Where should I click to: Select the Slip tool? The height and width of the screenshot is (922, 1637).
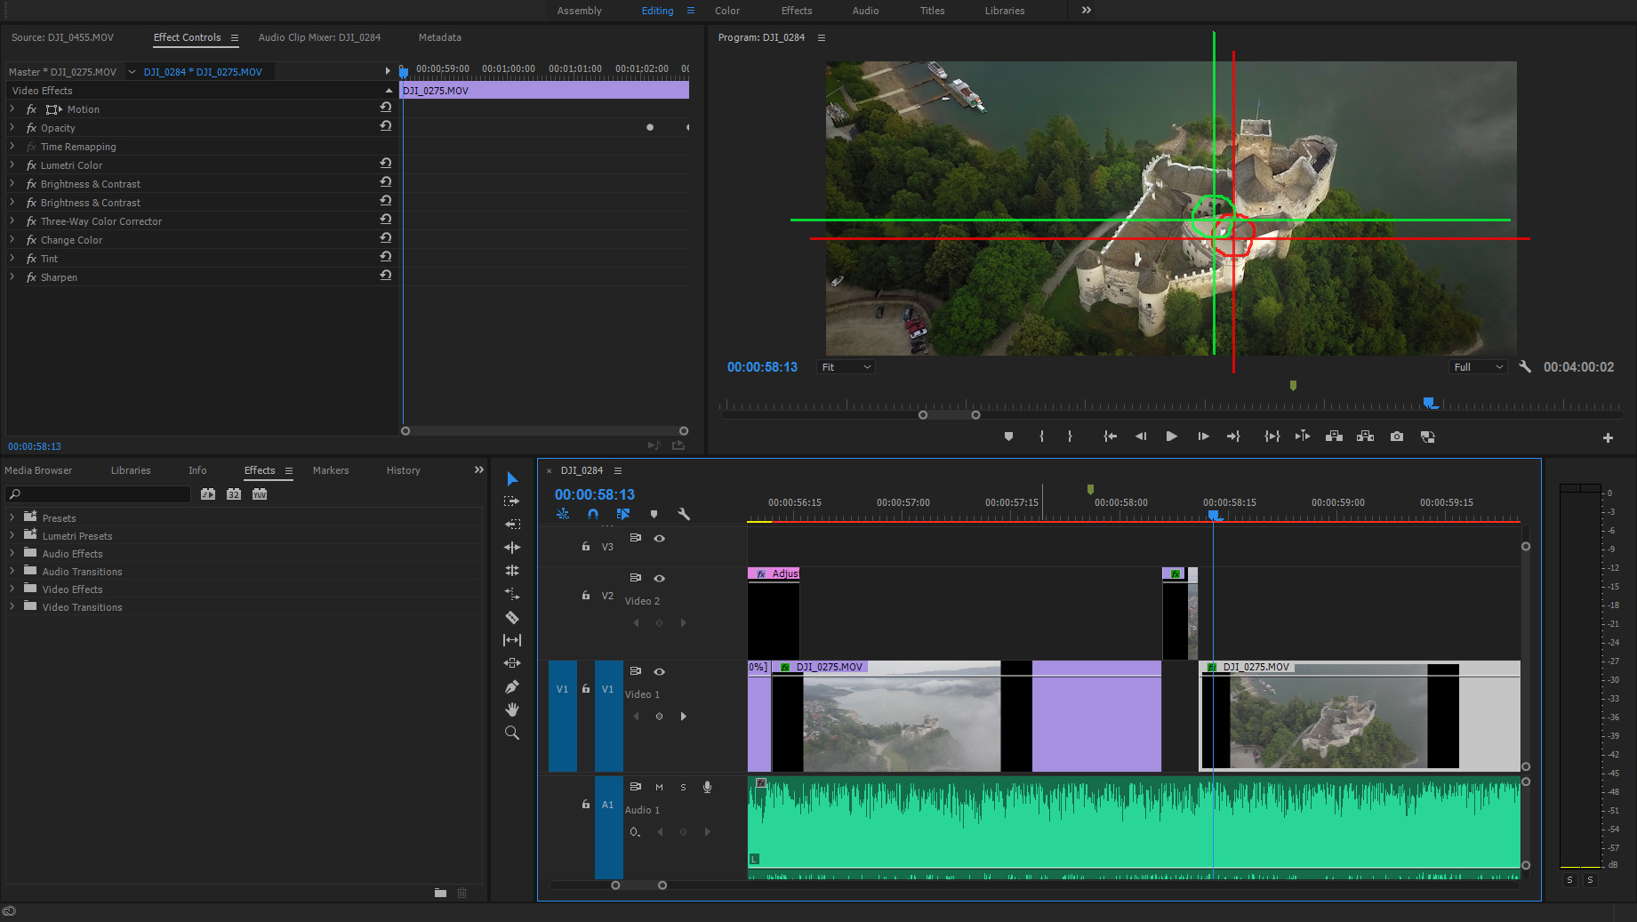(512, 640)
